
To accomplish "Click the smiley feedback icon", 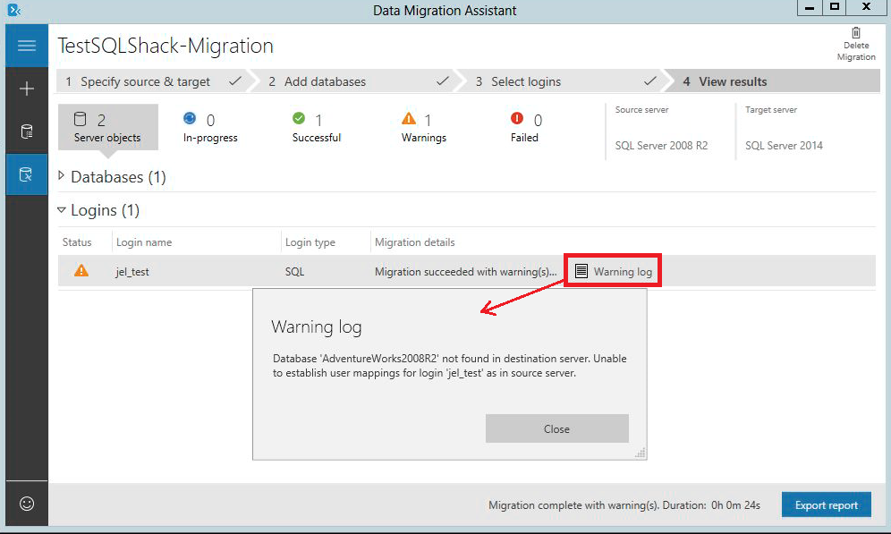I will (26, 504).
